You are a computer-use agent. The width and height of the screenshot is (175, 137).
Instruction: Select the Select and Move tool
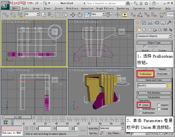[x=73, y=15]
